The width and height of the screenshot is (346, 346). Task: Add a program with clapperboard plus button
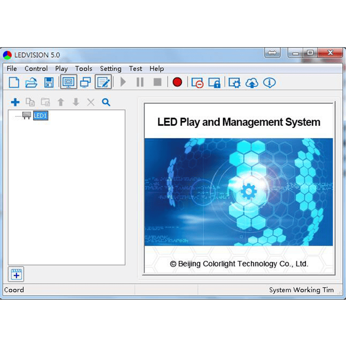point(16,274)
